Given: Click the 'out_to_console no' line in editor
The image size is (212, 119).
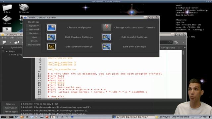Looking at the screenshot, I should point(62,69).
